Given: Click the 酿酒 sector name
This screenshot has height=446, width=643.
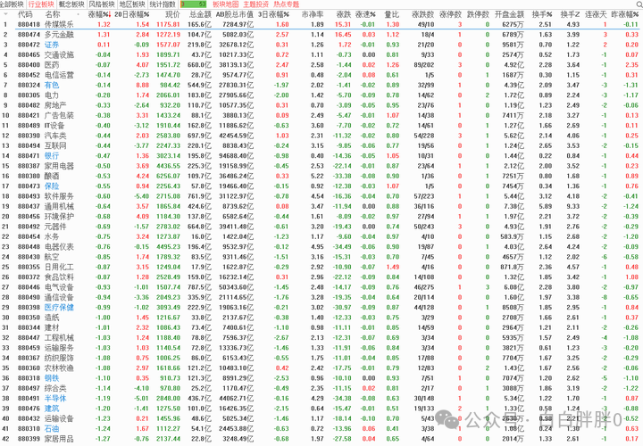Looking at the screenshot, I should tap(52, 176).
